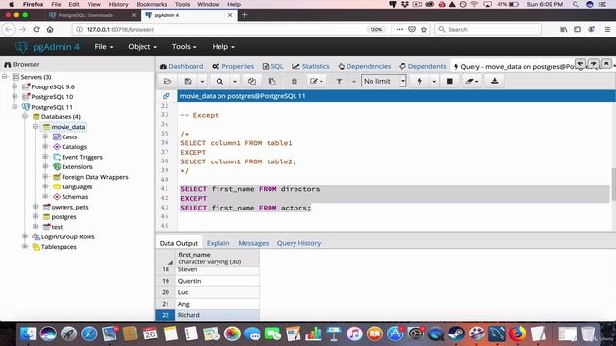Click the Filter funnel icon

click(x=339, y=81)
